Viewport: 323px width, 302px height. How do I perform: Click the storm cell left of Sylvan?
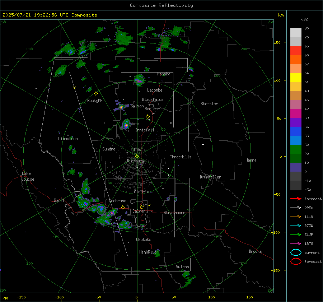click(x=121, y=107)
